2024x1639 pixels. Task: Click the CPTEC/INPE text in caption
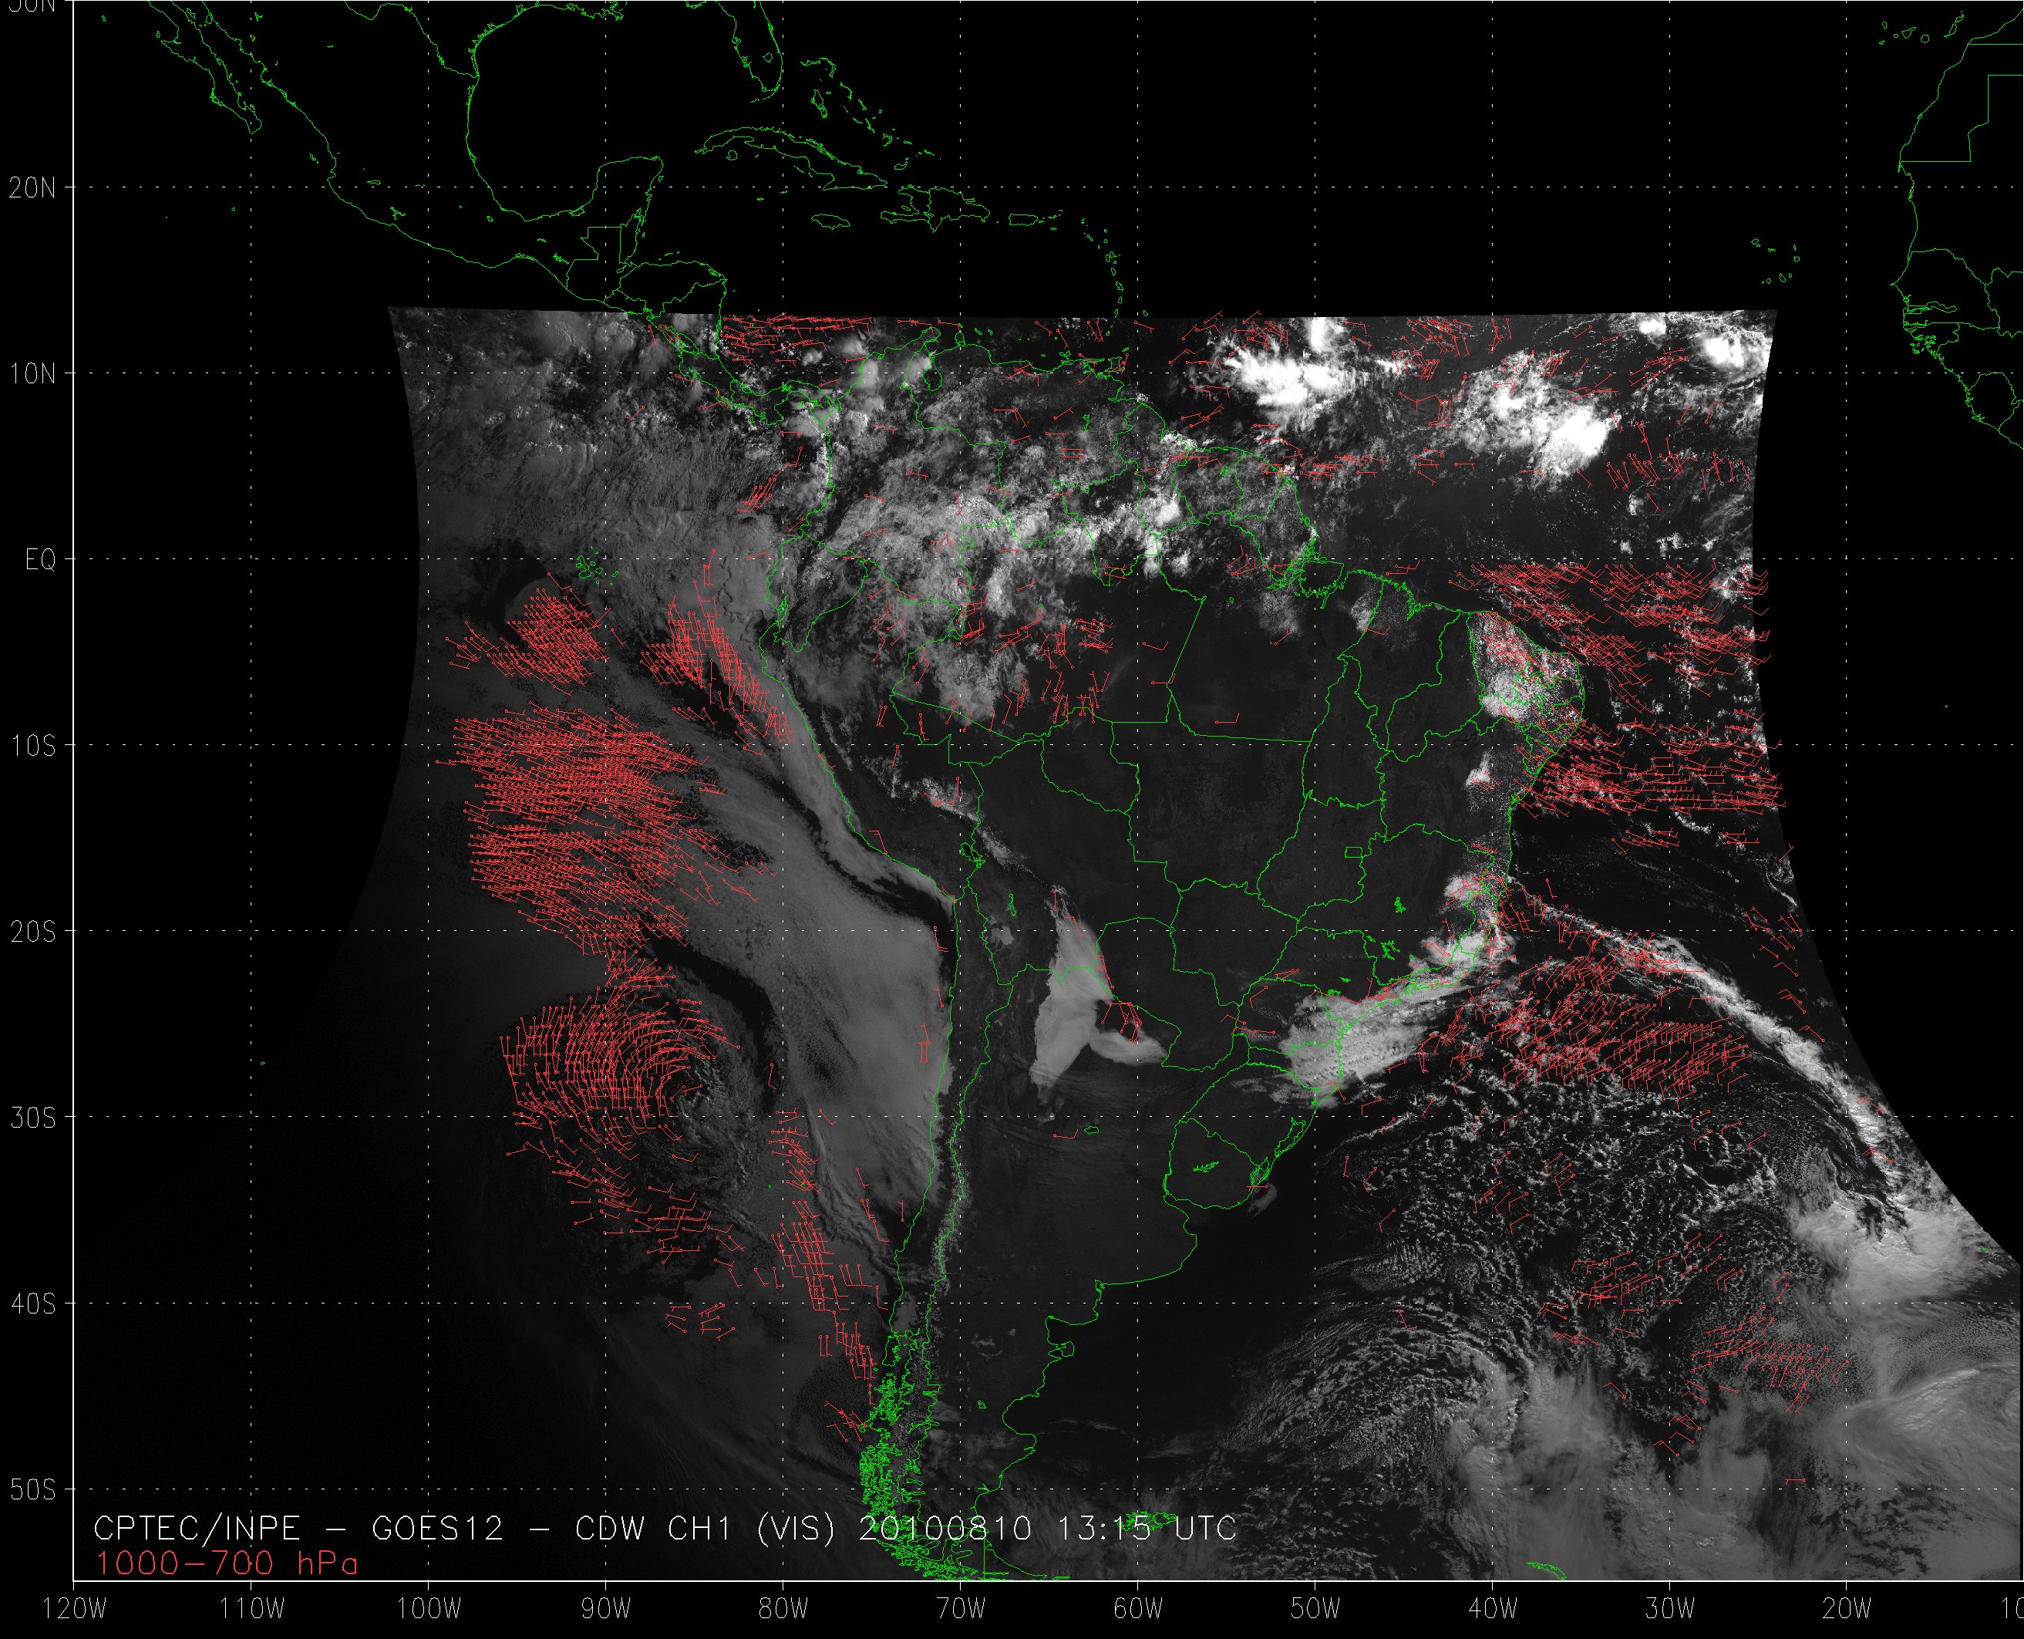point(197,1528)
